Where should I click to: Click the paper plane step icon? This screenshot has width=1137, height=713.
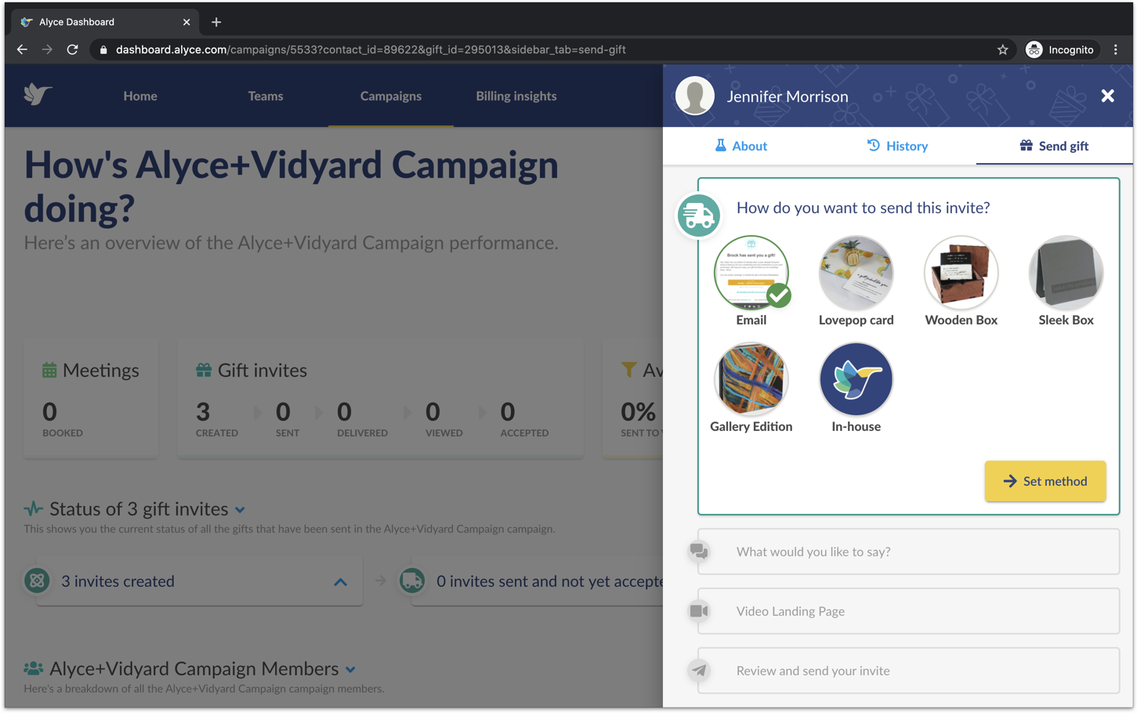699,670
